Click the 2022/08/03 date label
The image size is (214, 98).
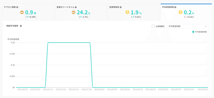(x=99, y=89)
